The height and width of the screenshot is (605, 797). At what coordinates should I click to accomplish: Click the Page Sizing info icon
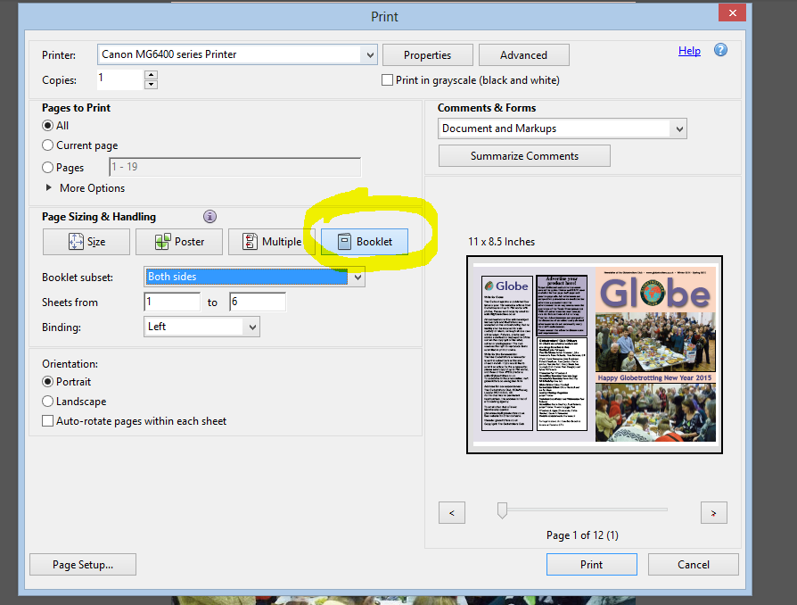(x=210, y=216)
